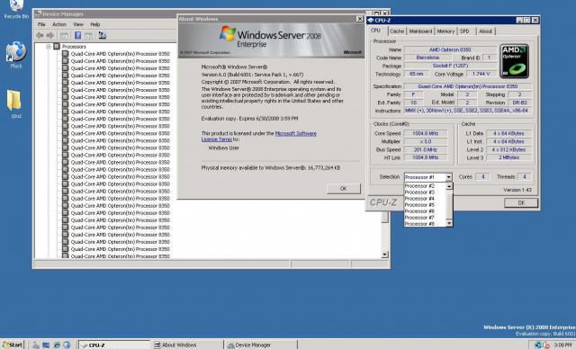
Task: Open the Action menu in Device Manager
Action: click(59, 24)
